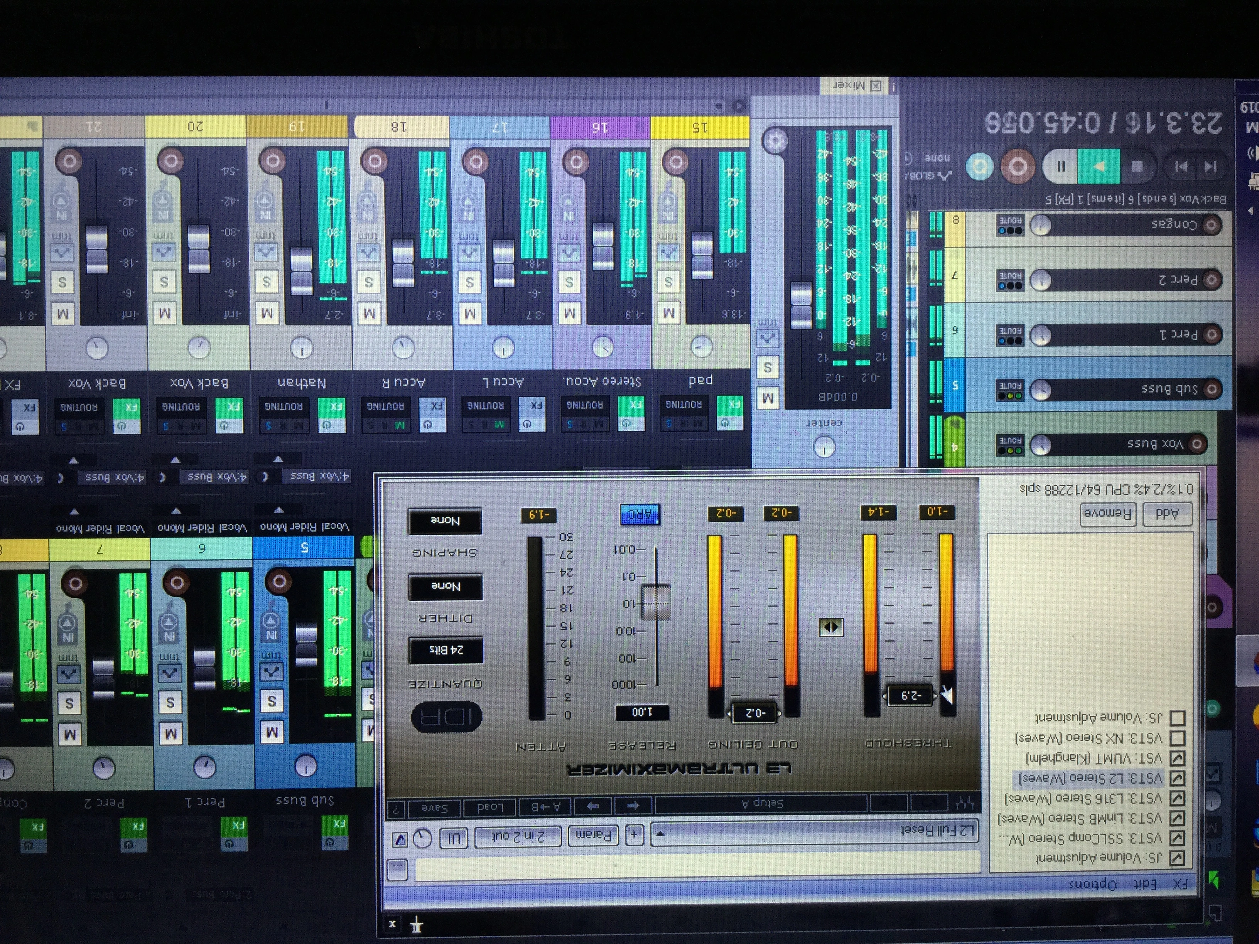The image size is (1259, 944).
Task: Solo the Nathan mixer channel
Action: (x=267, y=282)
